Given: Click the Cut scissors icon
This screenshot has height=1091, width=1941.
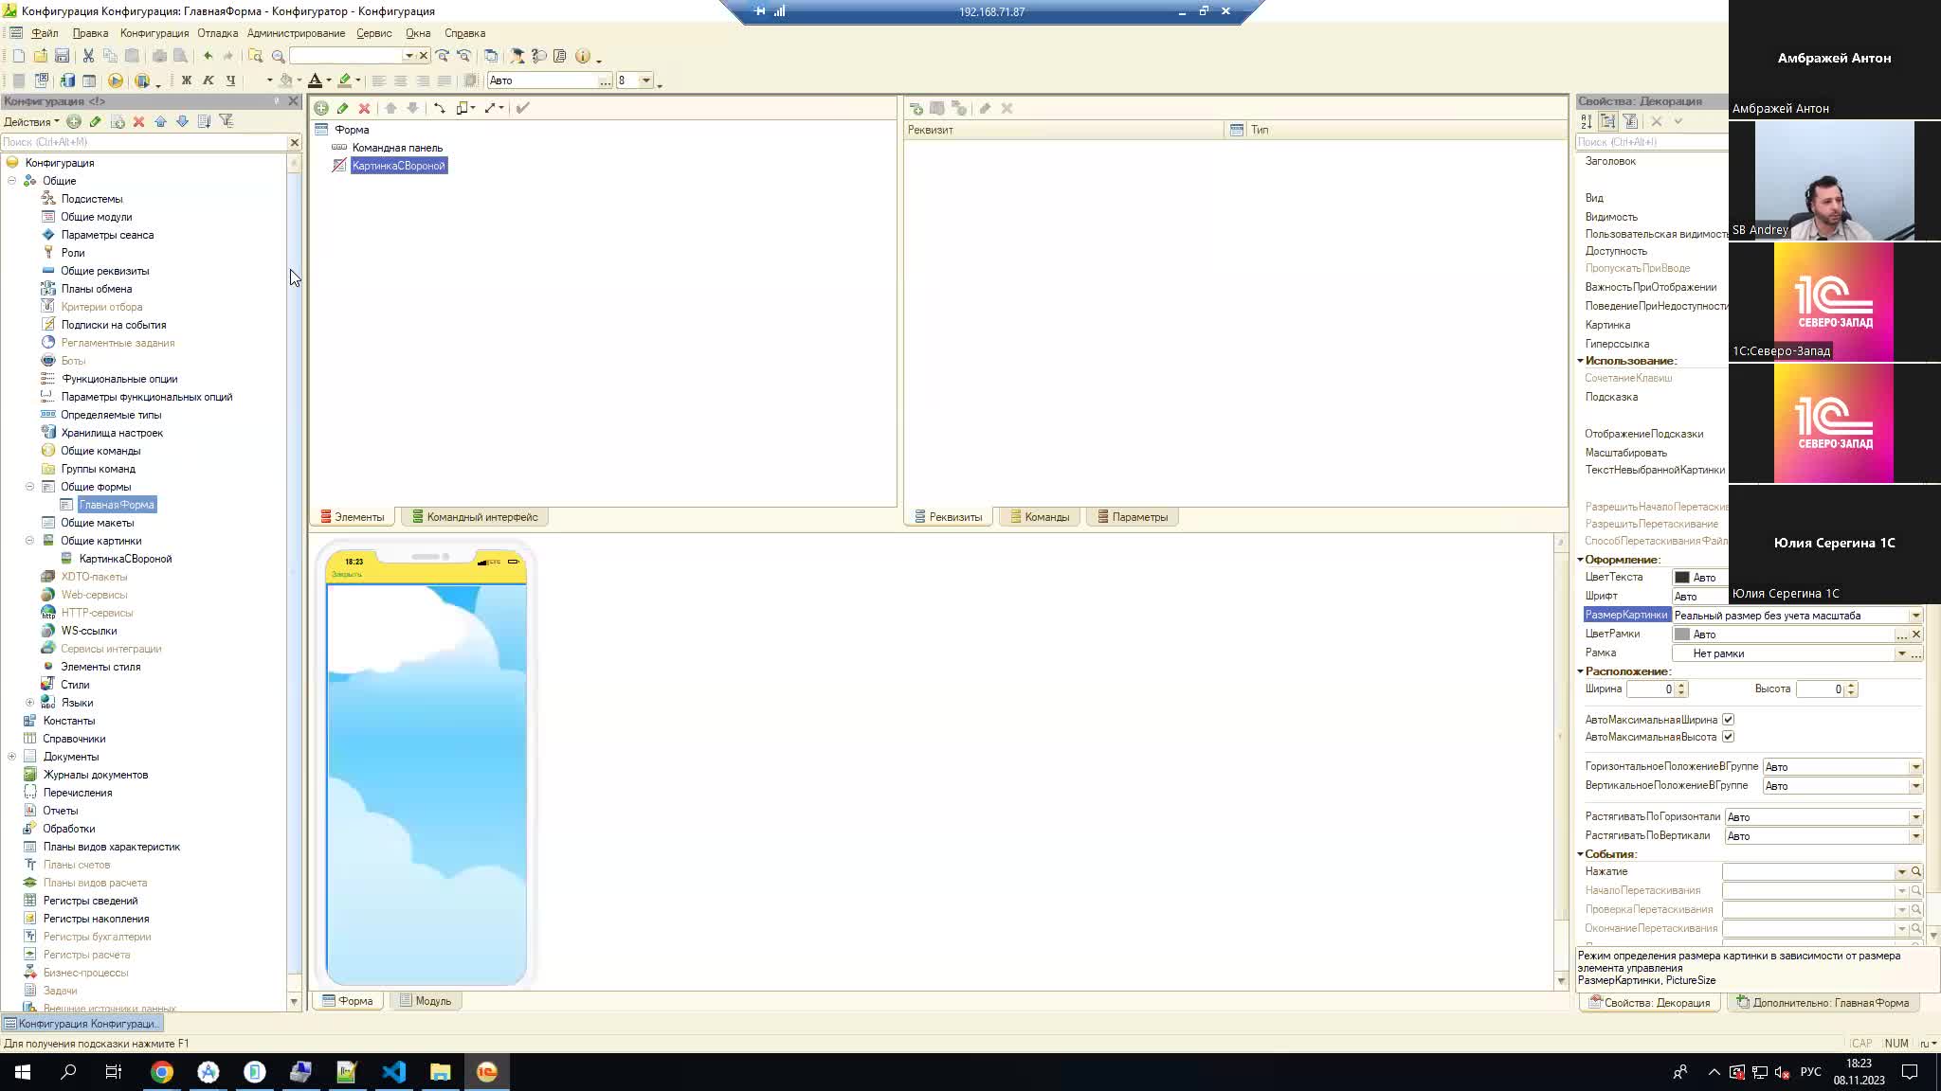Looking at the screenshot, I should pyautogui.click(x=88, y=56).
